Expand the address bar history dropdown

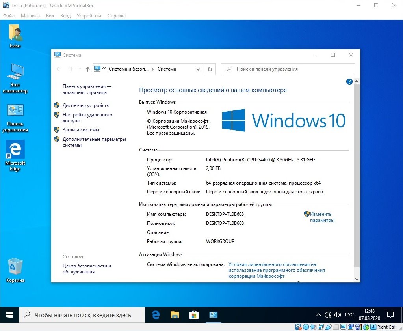198,69
